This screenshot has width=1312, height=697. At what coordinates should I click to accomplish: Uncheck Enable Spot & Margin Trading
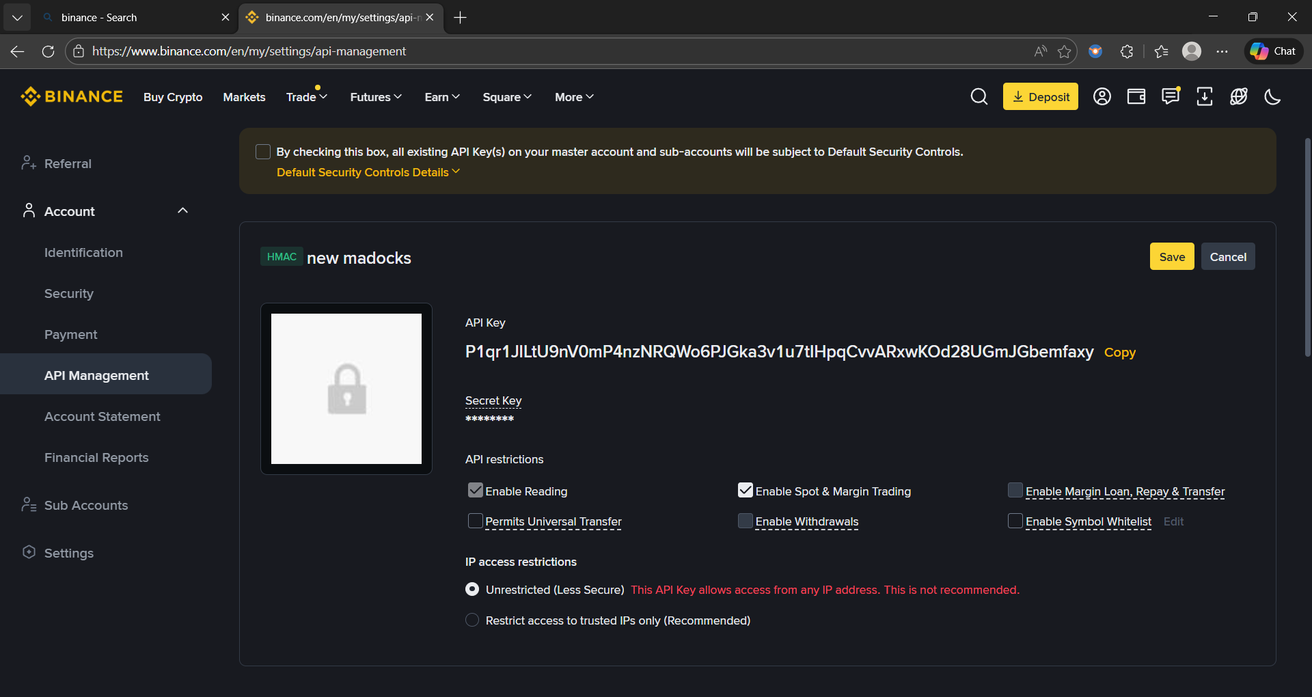coord(745,490)
